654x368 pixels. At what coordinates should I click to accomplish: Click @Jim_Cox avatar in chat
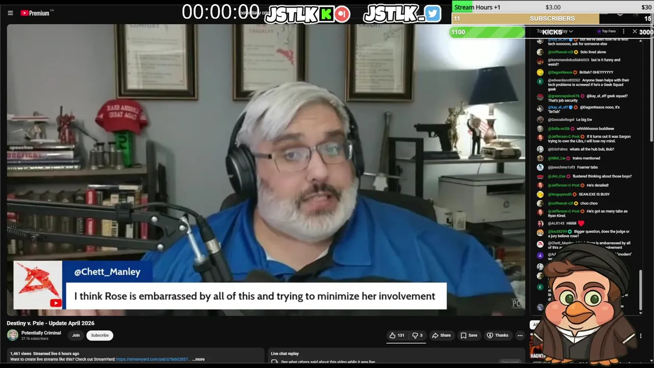pos(540,176)
